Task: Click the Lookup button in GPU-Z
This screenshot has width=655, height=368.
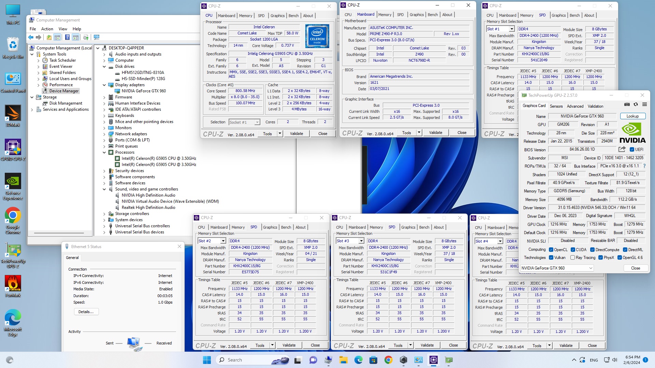Action: pos(632,116)
